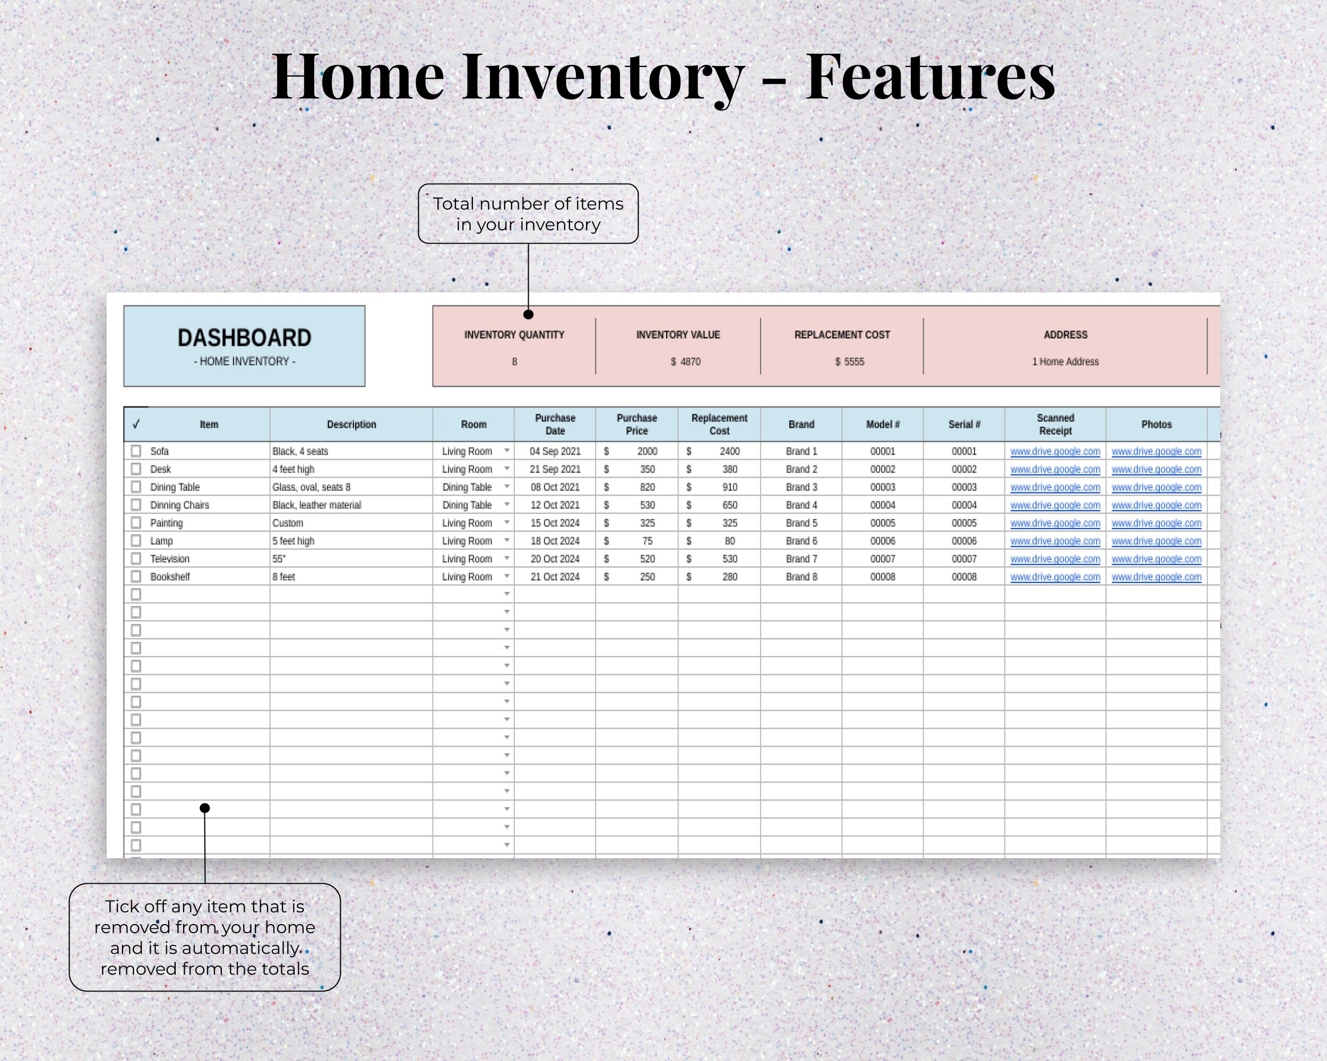Expand the Room selector for Dining Table
Image resolution: width=1327 pixels, height=1061 pixels.
tap(506, 487)
